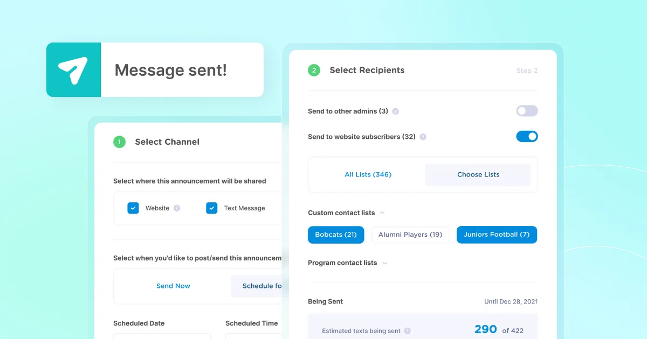Viewport: 647px width, 339px height.
Task: Switch to the Choose Lists tab
Action: (x=478, y=174)
